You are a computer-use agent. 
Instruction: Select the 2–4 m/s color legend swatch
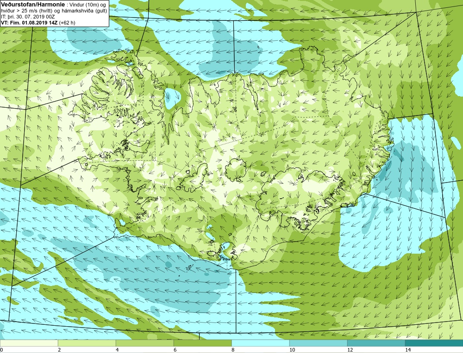[87, 343]
